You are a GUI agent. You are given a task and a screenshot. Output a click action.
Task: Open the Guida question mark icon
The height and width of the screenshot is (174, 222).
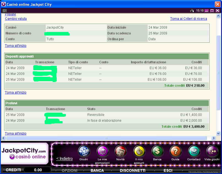click(x=175, y=151)
